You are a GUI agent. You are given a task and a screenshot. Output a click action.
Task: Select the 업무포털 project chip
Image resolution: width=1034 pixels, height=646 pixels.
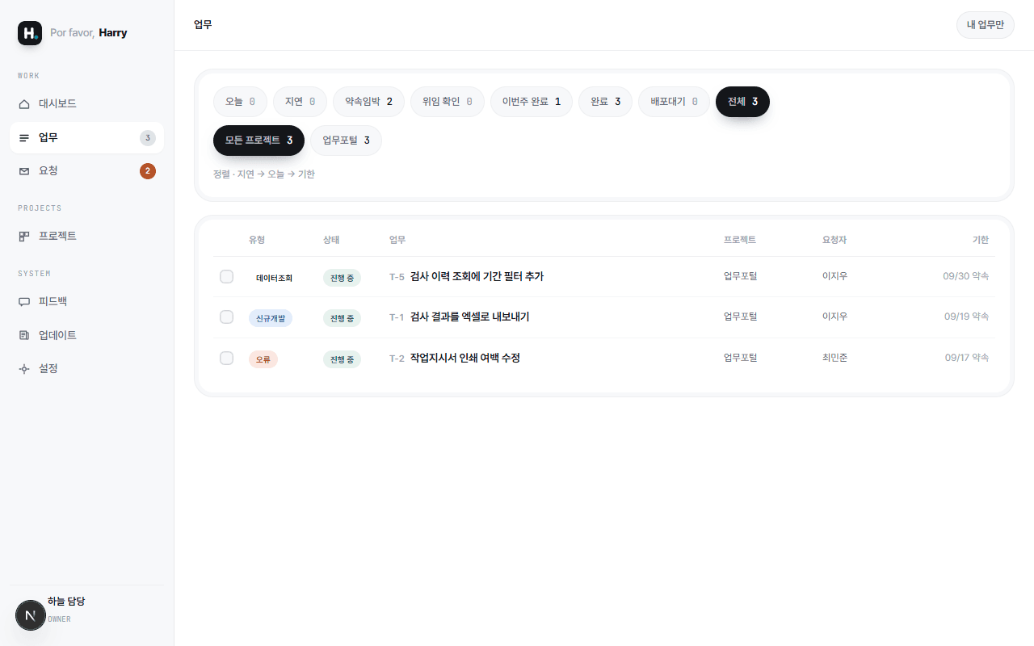pyautogui.click(x=346, y=141)
